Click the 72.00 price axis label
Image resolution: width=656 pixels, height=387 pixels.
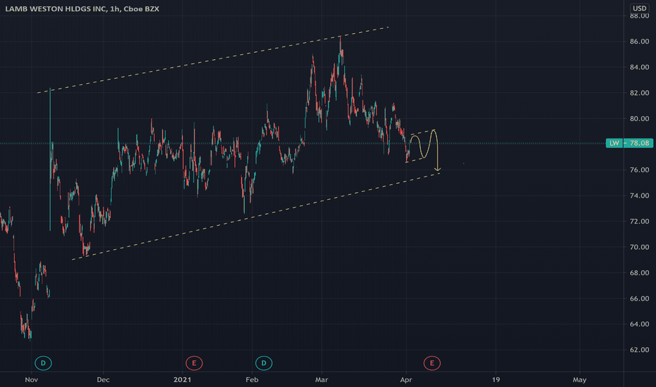639,222
